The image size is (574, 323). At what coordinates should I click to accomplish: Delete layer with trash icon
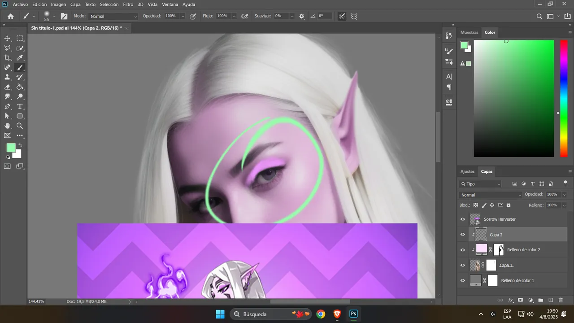click(561, 300)
